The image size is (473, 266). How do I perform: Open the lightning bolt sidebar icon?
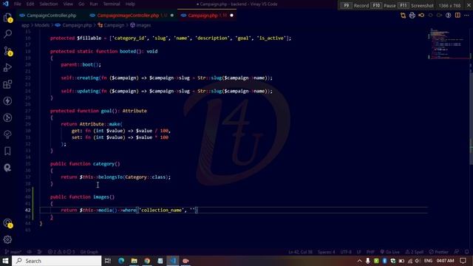7,100
